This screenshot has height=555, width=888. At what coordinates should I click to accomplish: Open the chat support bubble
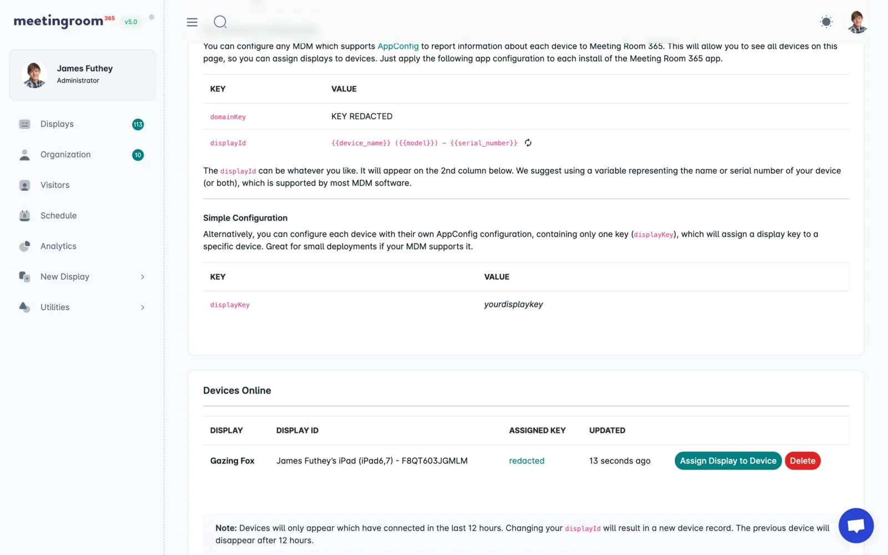point(856,526)
